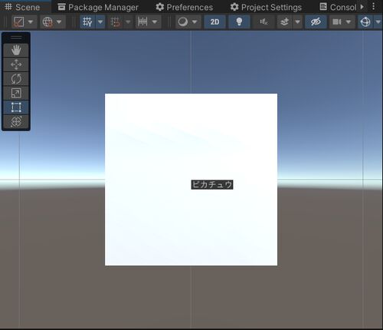
Task: Click the orientation gizmo overlay icon
Action: click(365, 21)
